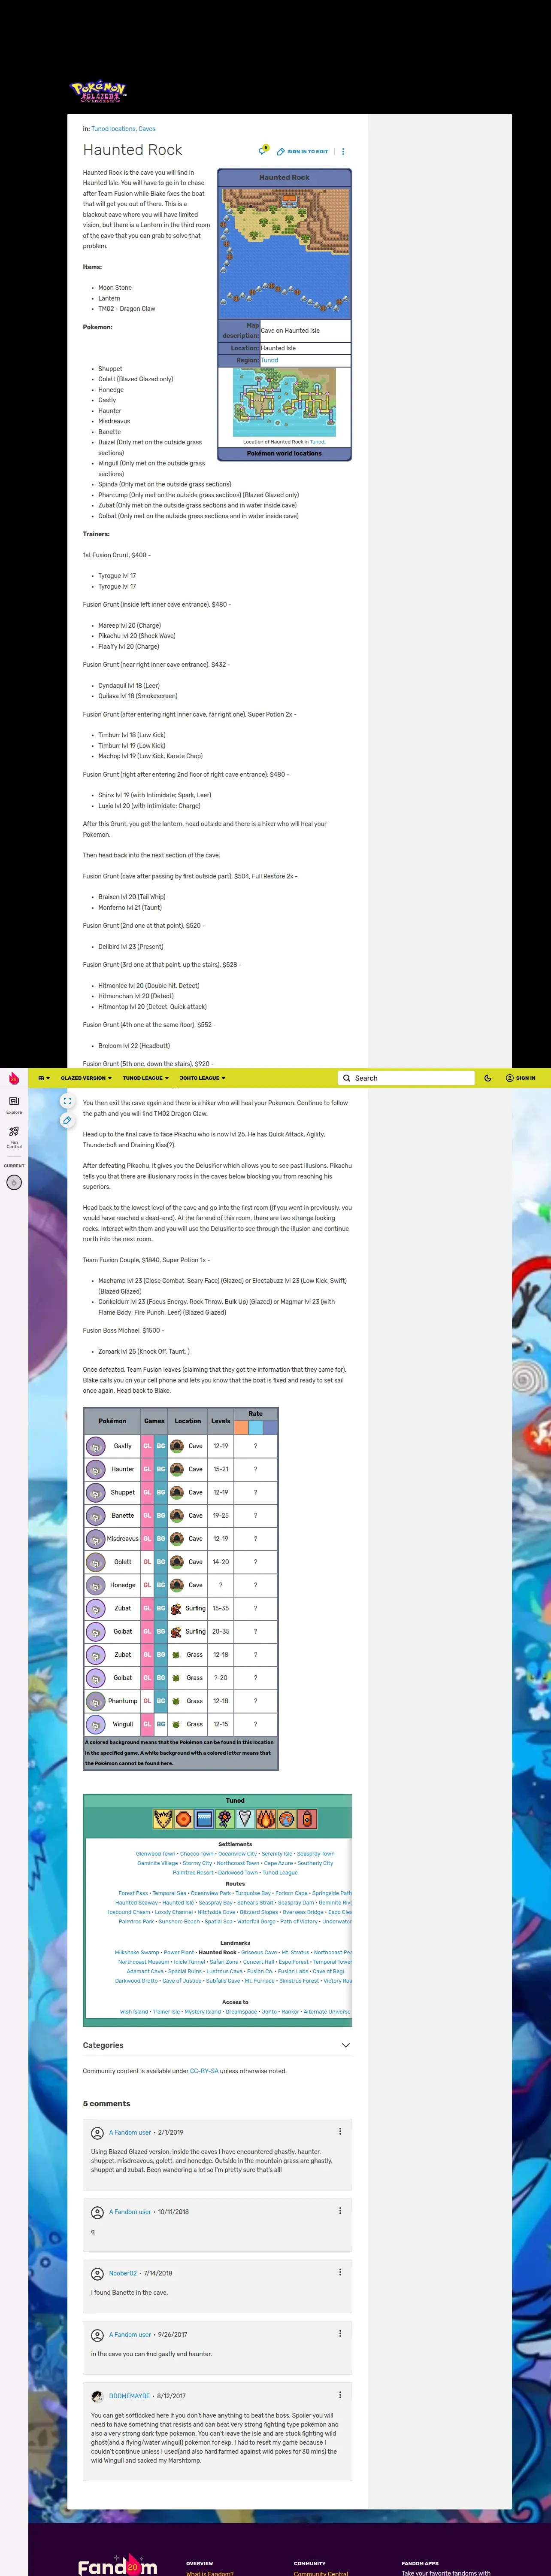Follow the Tunod region link in the infobox

[270, 360]
